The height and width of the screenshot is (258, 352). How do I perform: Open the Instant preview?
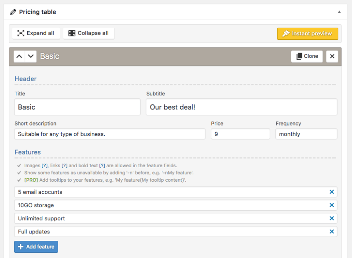click(308, 34)
